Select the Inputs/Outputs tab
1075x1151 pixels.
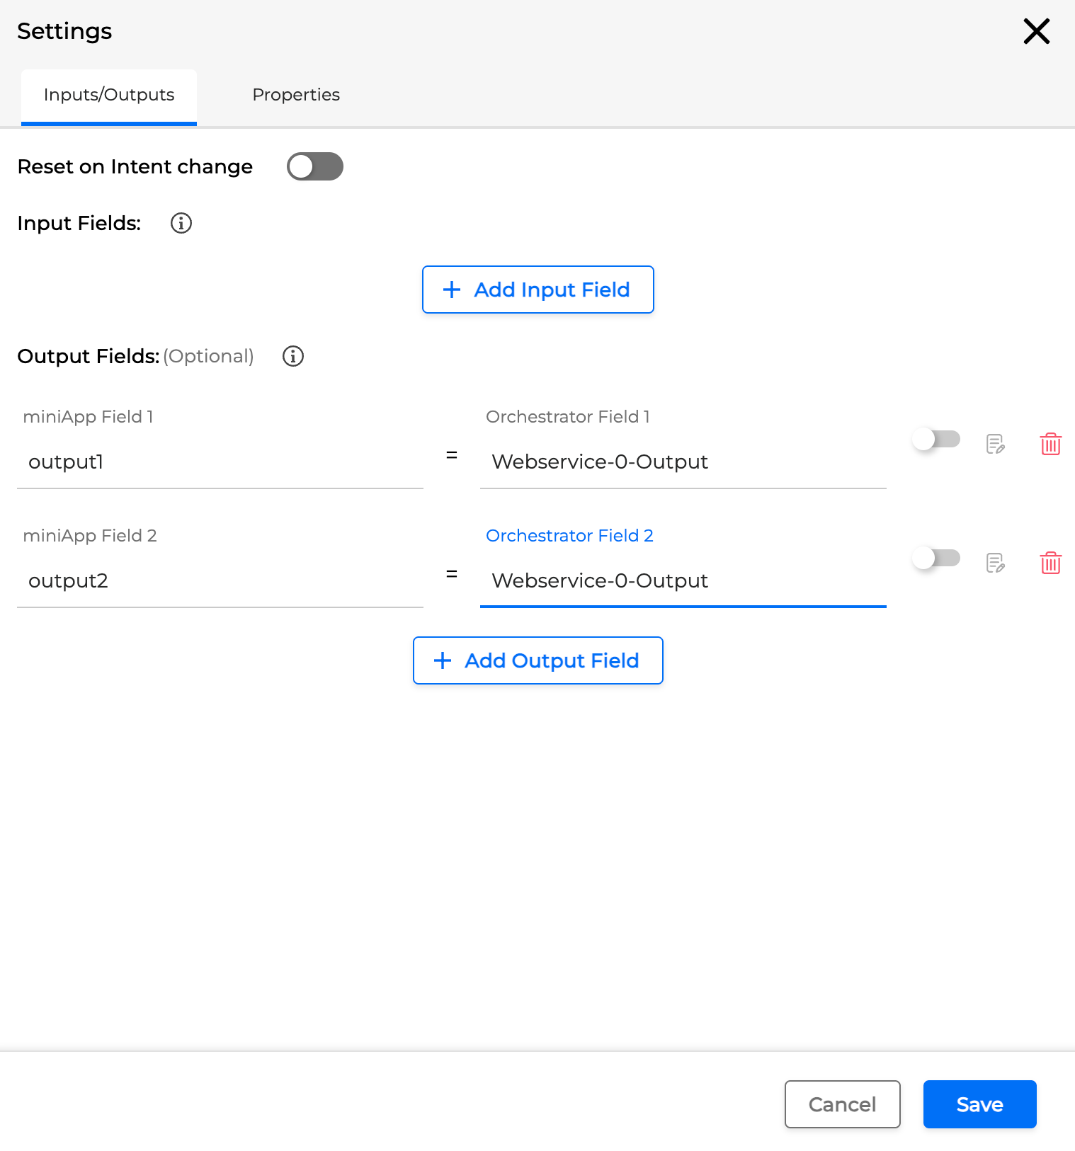click(x=109, y=95)
